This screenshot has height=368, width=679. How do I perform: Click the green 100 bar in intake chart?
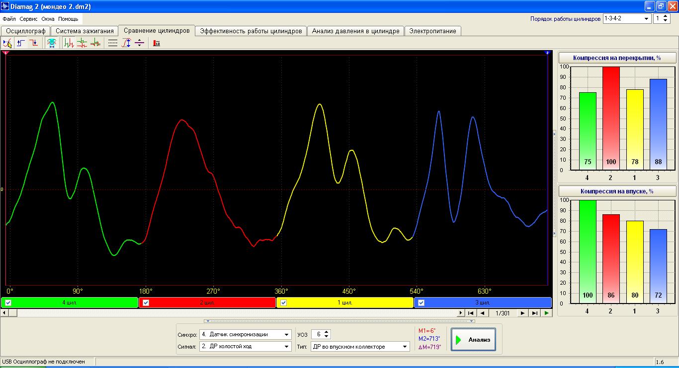(x=588, y=251)
